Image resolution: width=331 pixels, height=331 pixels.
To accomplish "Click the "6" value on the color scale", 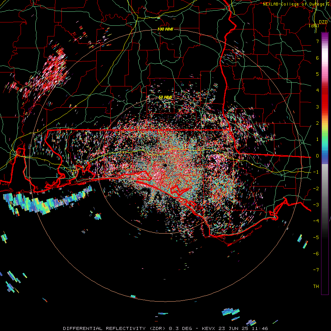I will (x=317, y=58).
